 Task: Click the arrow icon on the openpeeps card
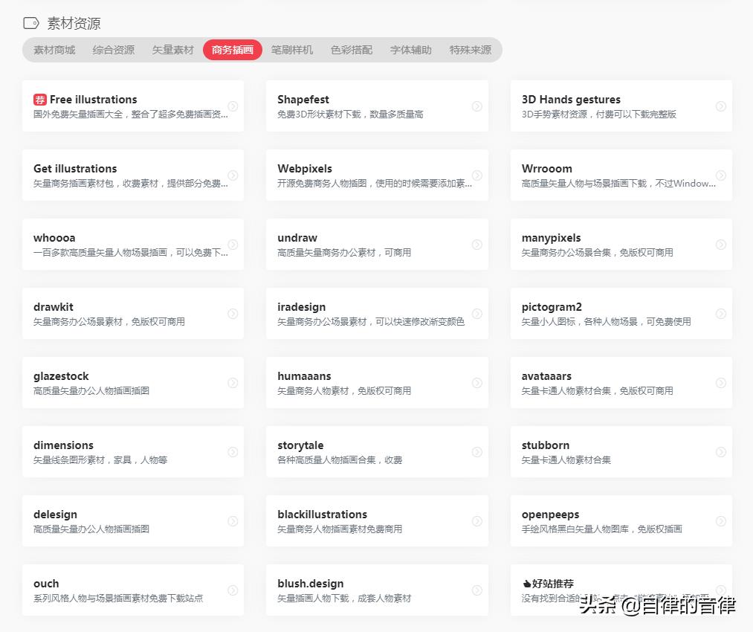720,520
